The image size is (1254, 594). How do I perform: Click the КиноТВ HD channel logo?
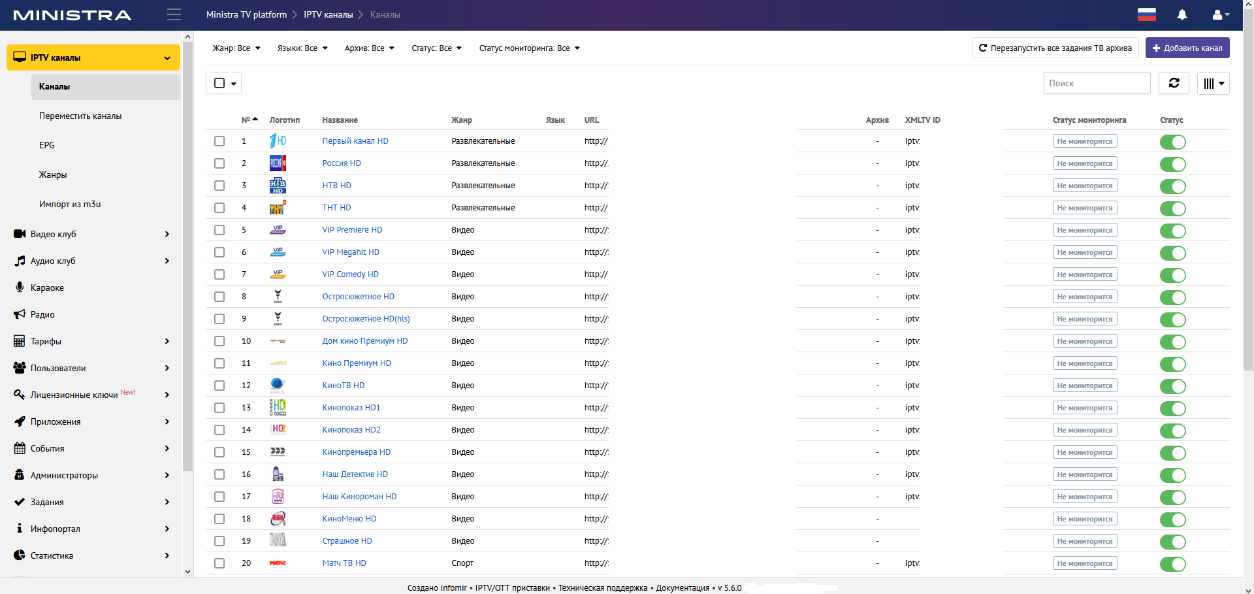(x=278, y=386)
